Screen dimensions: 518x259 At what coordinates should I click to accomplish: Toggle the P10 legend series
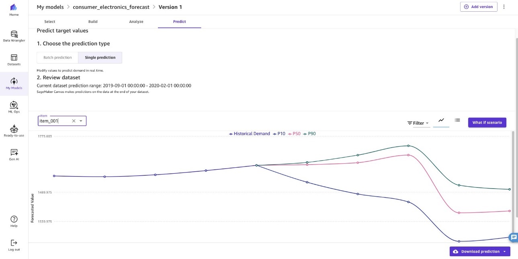click(x=279, y=134)
